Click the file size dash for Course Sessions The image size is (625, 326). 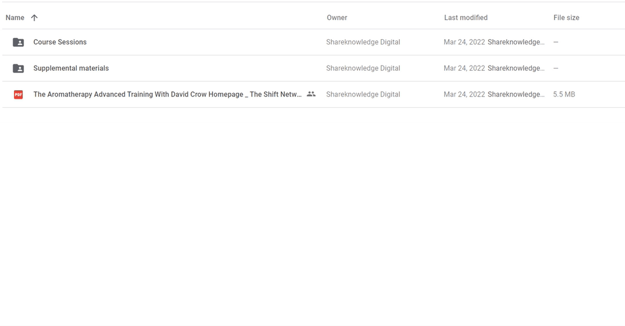tap(555, 42)
